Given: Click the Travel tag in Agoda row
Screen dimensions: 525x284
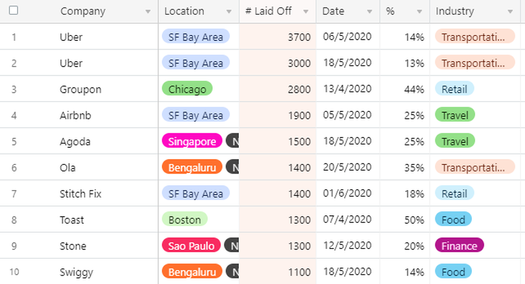Looking at the screenshot, I should tap(455, 141).
